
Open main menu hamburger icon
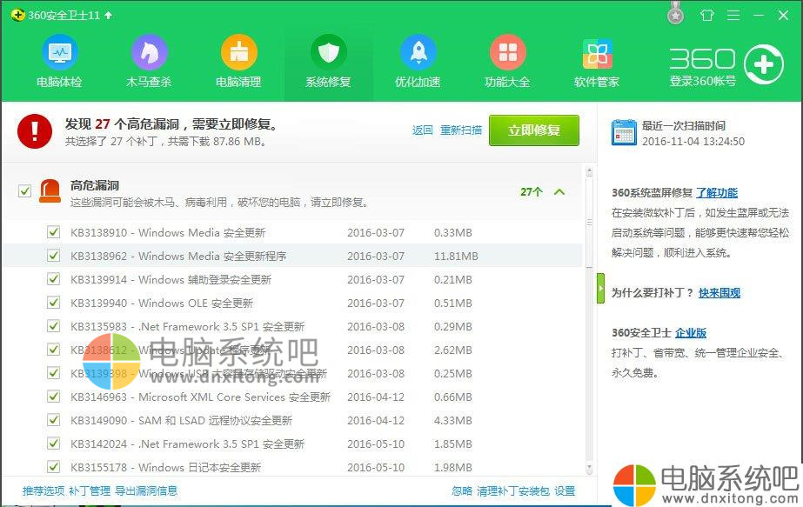point(733,16)
